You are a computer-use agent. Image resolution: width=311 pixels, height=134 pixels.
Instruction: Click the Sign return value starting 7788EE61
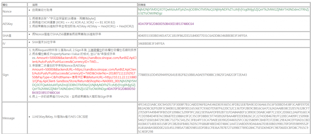click(192, 74)
